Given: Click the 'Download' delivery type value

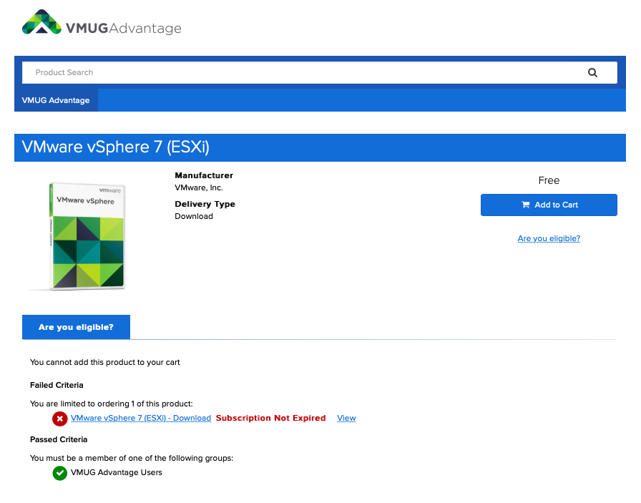Looking at the screenshot, I should pos(194,216).
